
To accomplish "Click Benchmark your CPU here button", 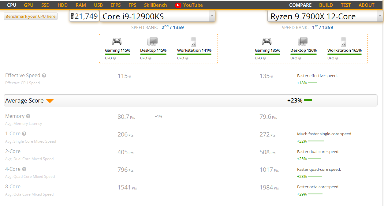I will (31, 16).
